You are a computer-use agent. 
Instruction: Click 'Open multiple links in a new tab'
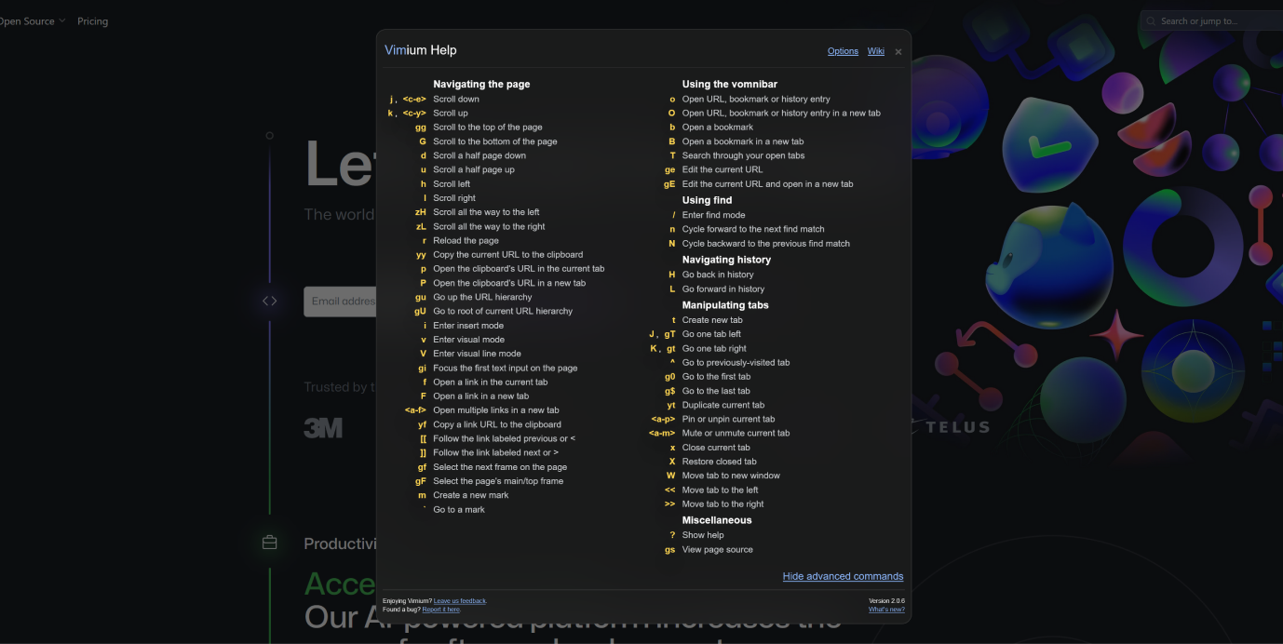[496, 410]
